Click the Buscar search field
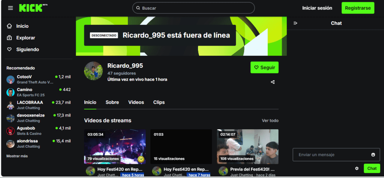The image size is (384, 178). click(193, 8)
